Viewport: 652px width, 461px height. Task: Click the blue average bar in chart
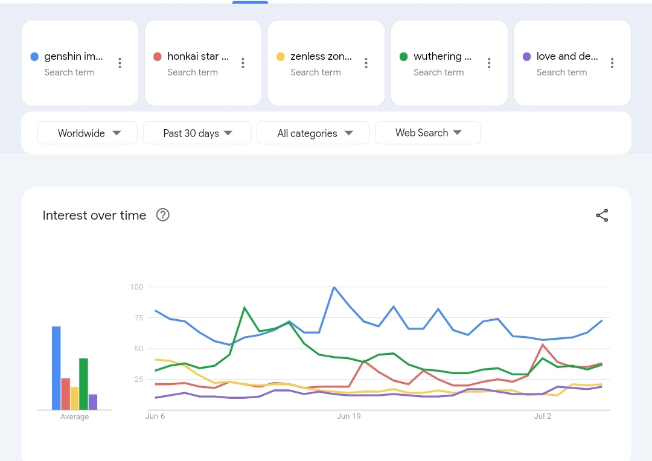click(x=56, y=368)
